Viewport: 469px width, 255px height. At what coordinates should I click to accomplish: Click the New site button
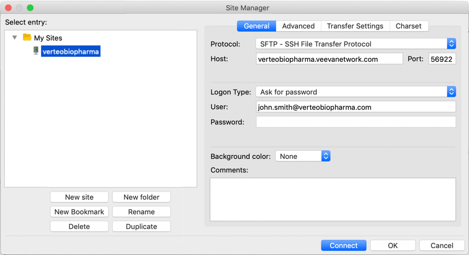point(79,197)
